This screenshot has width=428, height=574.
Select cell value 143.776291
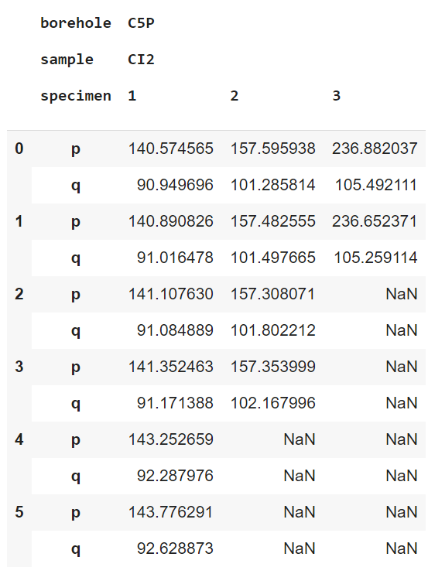click(170, 512)
